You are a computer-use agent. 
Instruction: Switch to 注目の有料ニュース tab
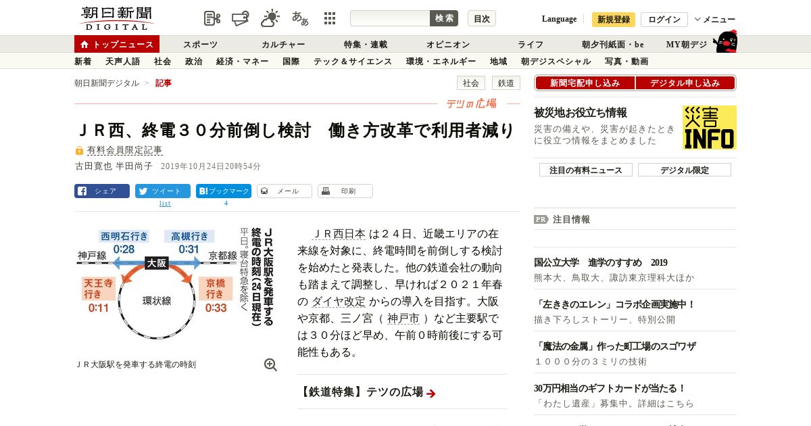pos(586,170)
